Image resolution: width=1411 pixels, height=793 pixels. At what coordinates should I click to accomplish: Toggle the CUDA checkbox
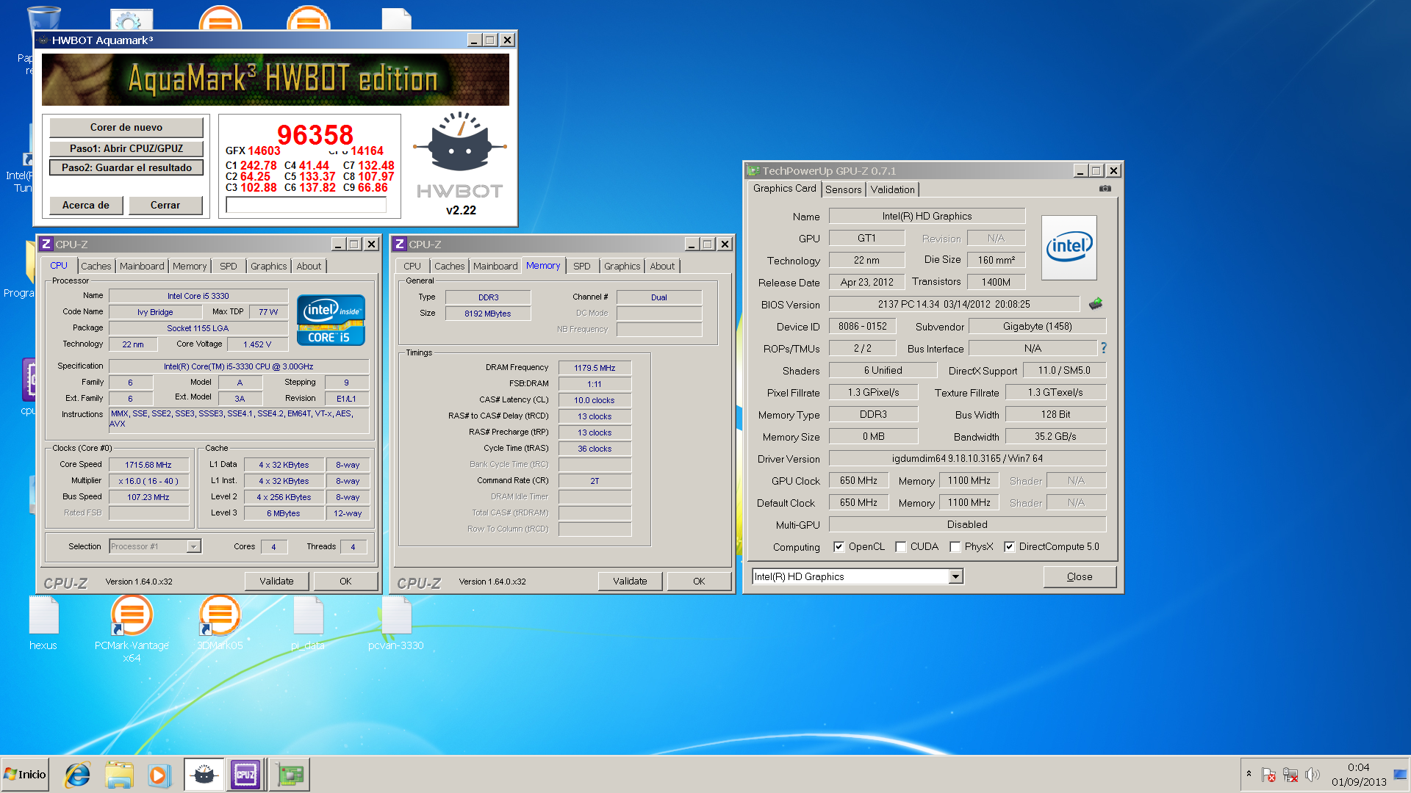point(900,547)
